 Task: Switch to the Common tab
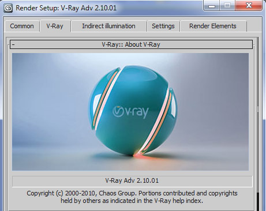coord(22,26)
